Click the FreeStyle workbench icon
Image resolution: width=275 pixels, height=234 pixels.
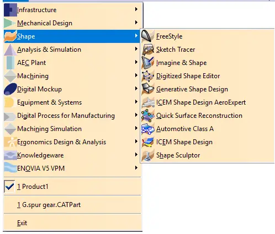147,36
